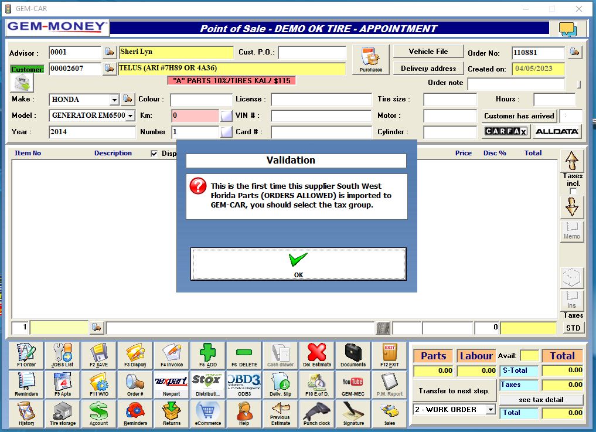Click the chat bubble icon in title banner
This screenshot has height=432, width=596.
point(568,29)
